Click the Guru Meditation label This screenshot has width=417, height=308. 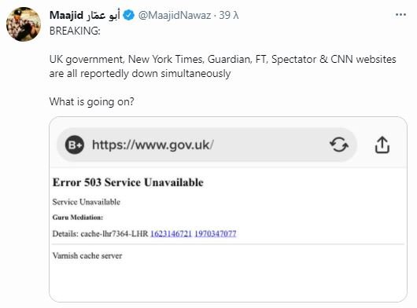pos(78,218)
